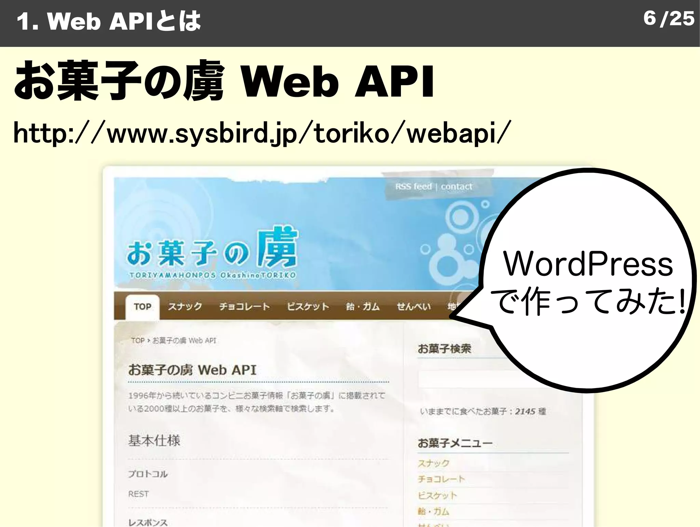Click the REST value text
This screenshot has width=700, height=527.
(138, 494)
